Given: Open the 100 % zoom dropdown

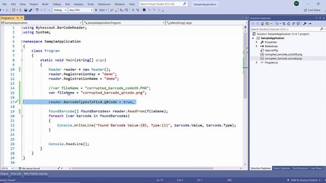Looking at the screenshot, I should pyautogui.click(x=7, y=168).
